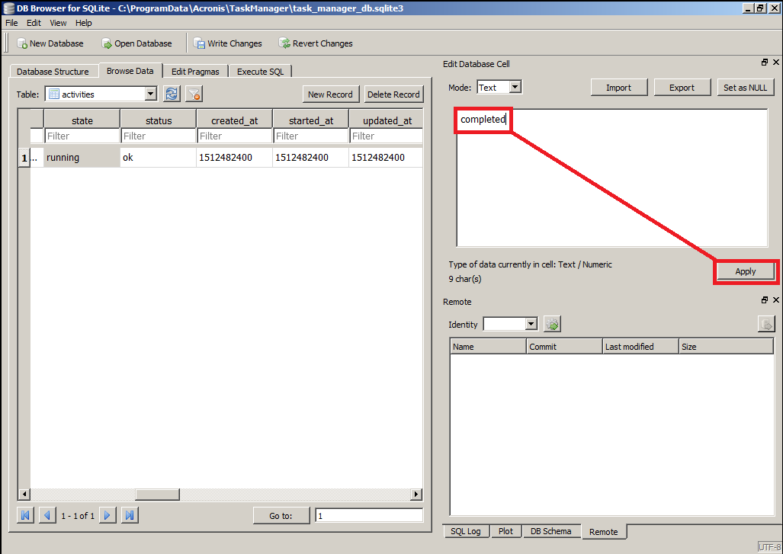Viewport: 783px width, 554px height.
Task: Go to the previous page of records
Action: [47, 515]
